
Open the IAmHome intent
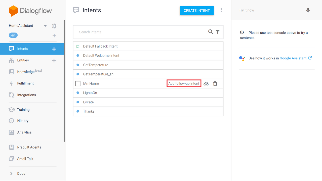point(91,84)
